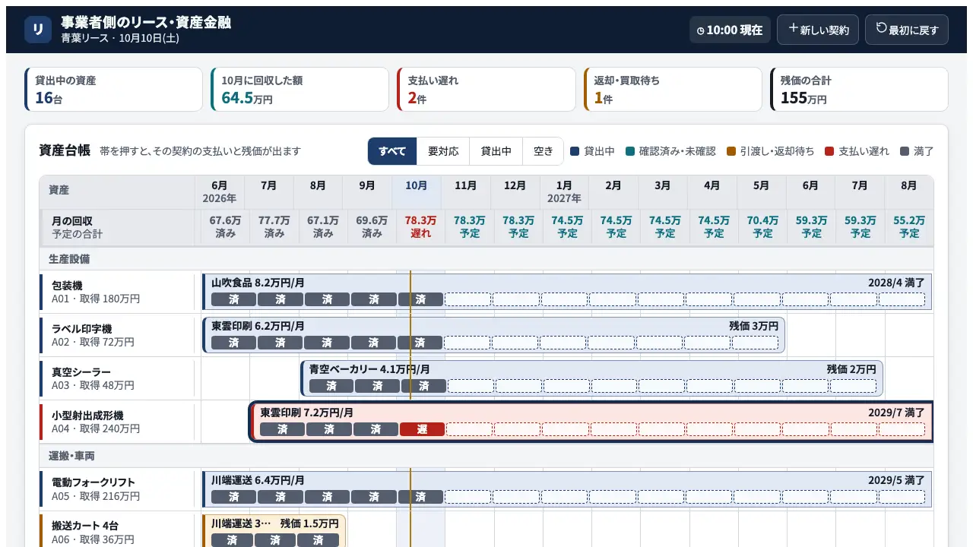Viewport: 973px width, 547px height.
Task: Open the 川端運送 6.4万円/月 lease bar
Action: point(567,489)
